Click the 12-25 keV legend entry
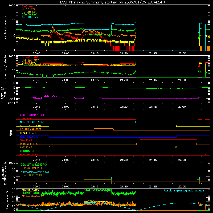213x213 pixels. (x=29, y=12)
